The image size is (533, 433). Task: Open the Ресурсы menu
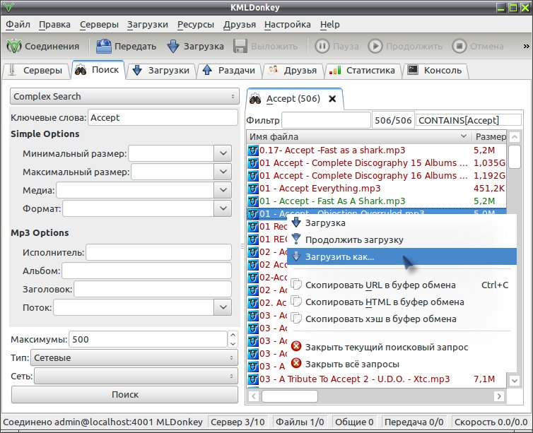[x=196, y=25]
